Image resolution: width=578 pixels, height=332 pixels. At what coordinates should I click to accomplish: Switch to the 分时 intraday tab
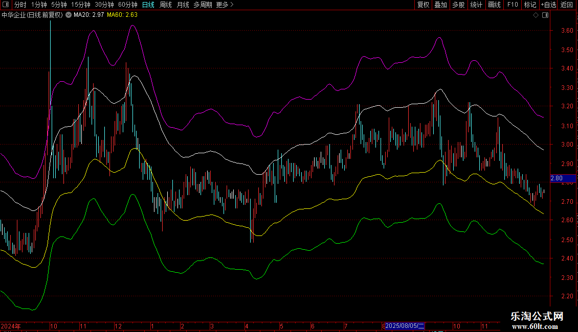tap(20, 5)
